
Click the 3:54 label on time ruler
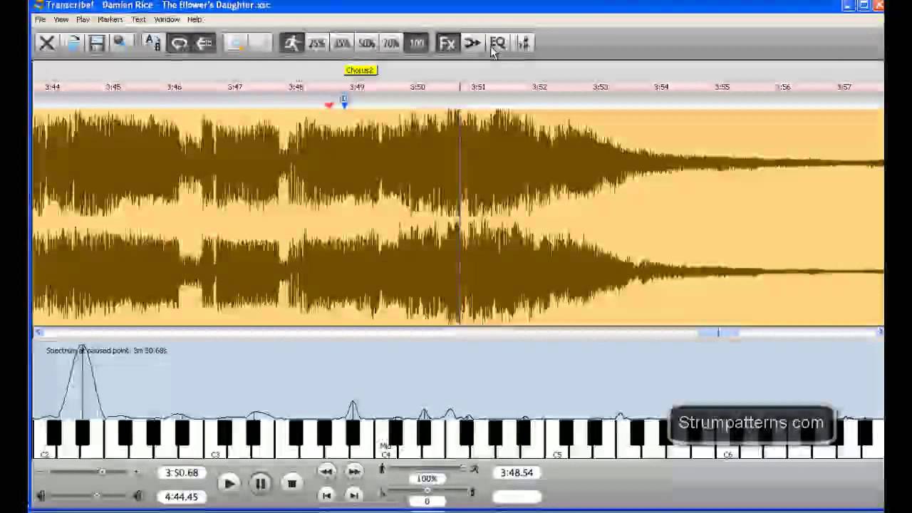[661, 87]
